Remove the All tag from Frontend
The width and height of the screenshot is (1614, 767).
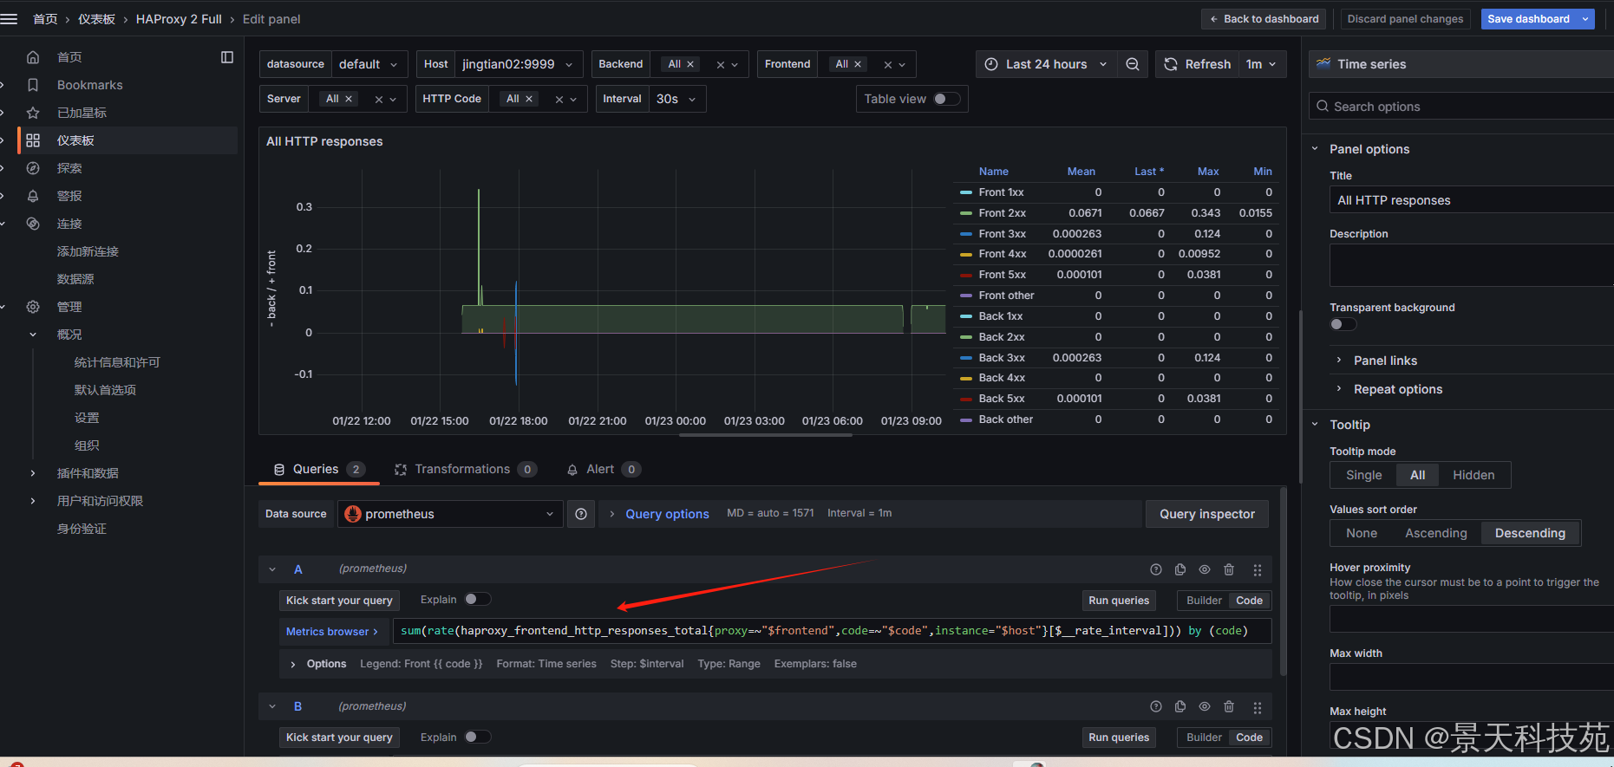(858, 64)
